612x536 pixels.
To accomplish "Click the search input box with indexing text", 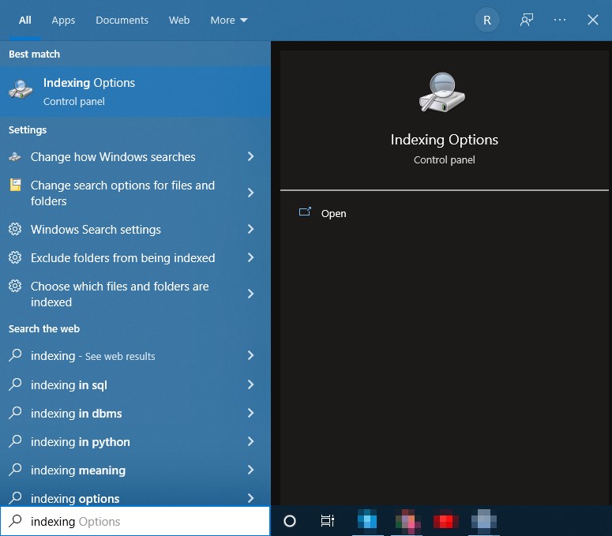I will point(142,522).
